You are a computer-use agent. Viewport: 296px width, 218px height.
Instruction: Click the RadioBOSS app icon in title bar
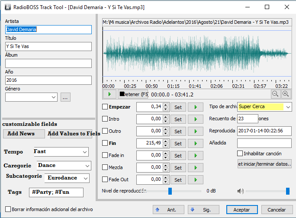pyautogui.click(x=7, y=7)
